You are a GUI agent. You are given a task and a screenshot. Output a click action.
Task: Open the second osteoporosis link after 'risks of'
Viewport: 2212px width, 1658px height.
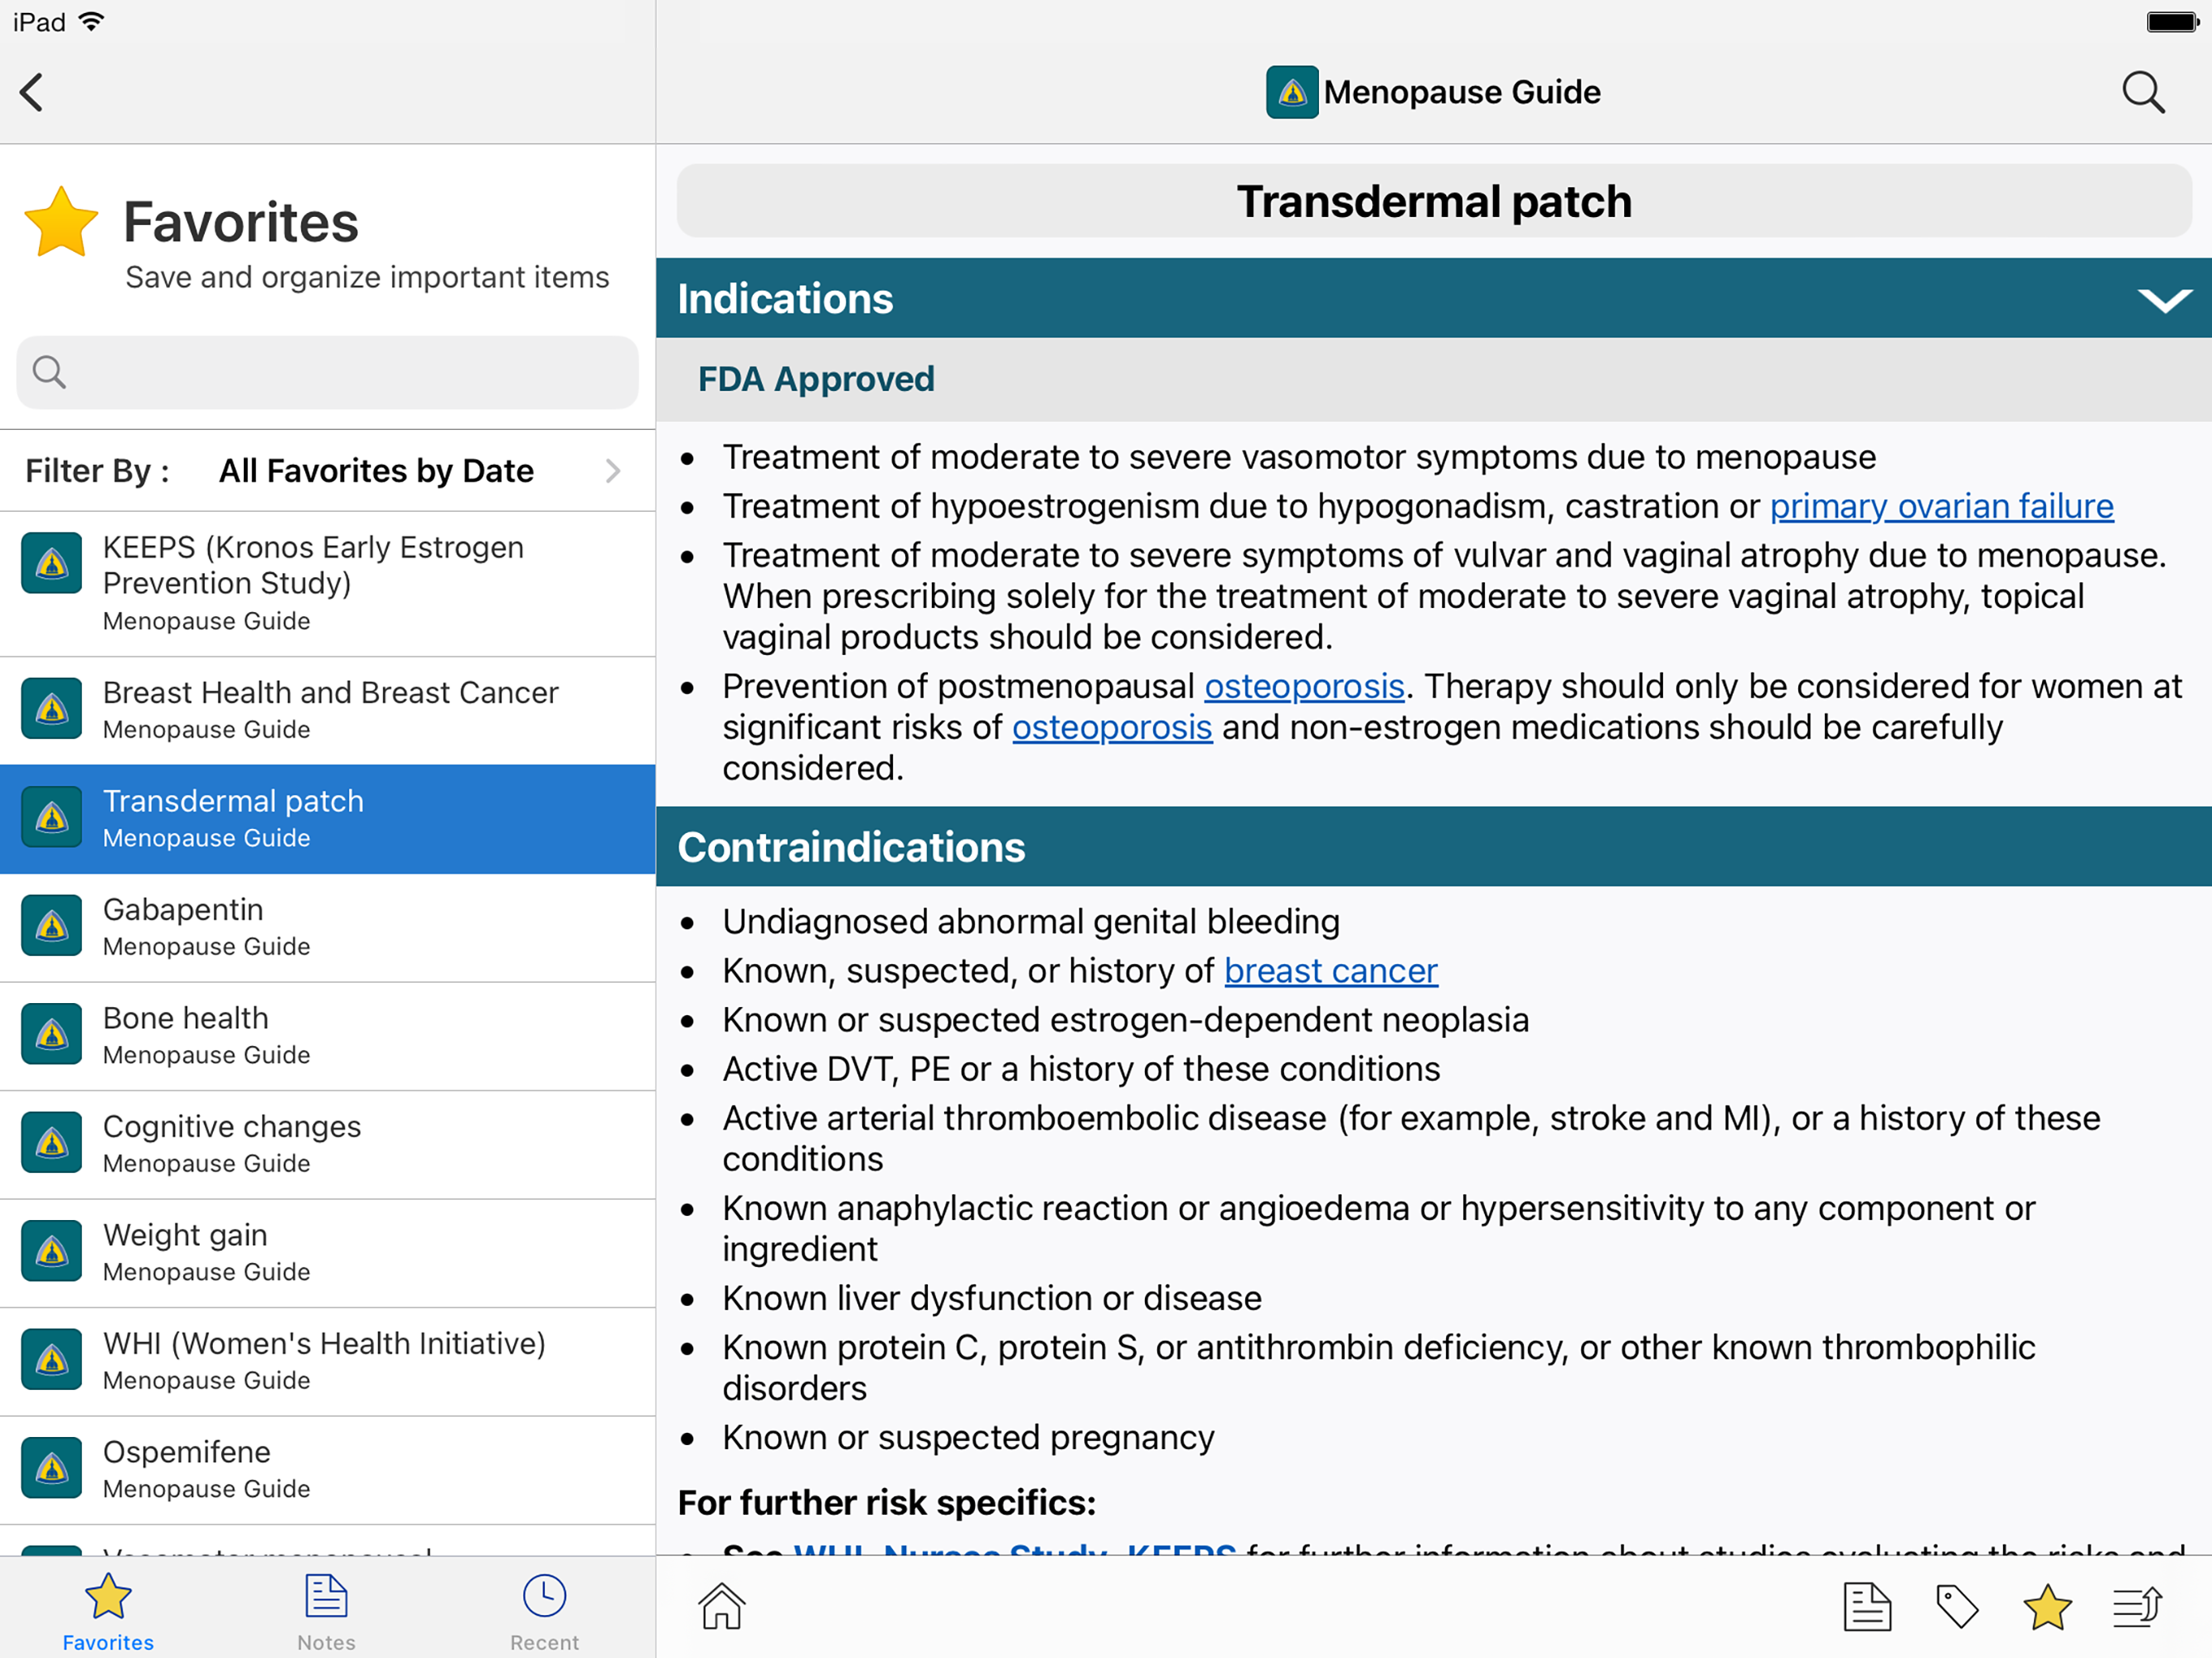[x=1112, y=727]
